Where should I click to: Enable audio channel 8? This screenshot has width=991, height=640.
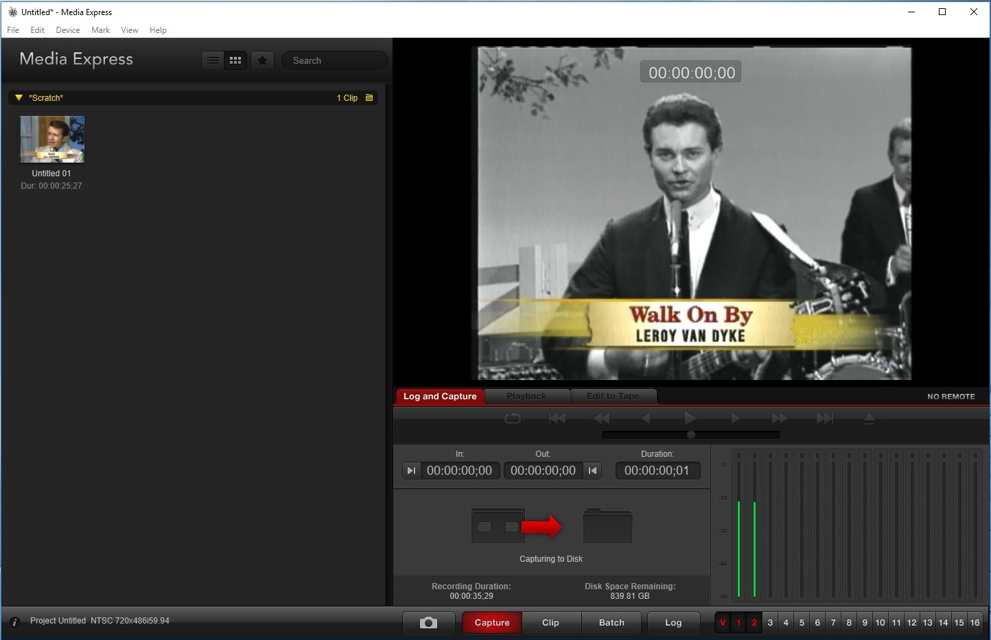(849, 623)
